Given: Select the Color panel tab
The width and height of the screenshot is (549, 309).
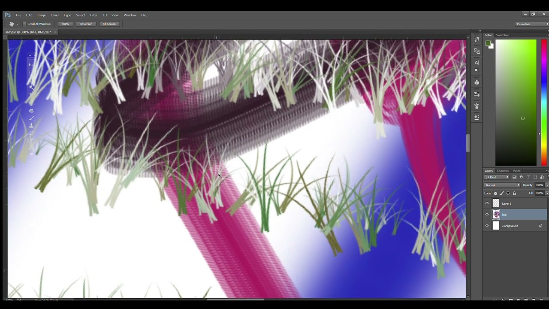Looking at the screenshot, I should point(489,35).
